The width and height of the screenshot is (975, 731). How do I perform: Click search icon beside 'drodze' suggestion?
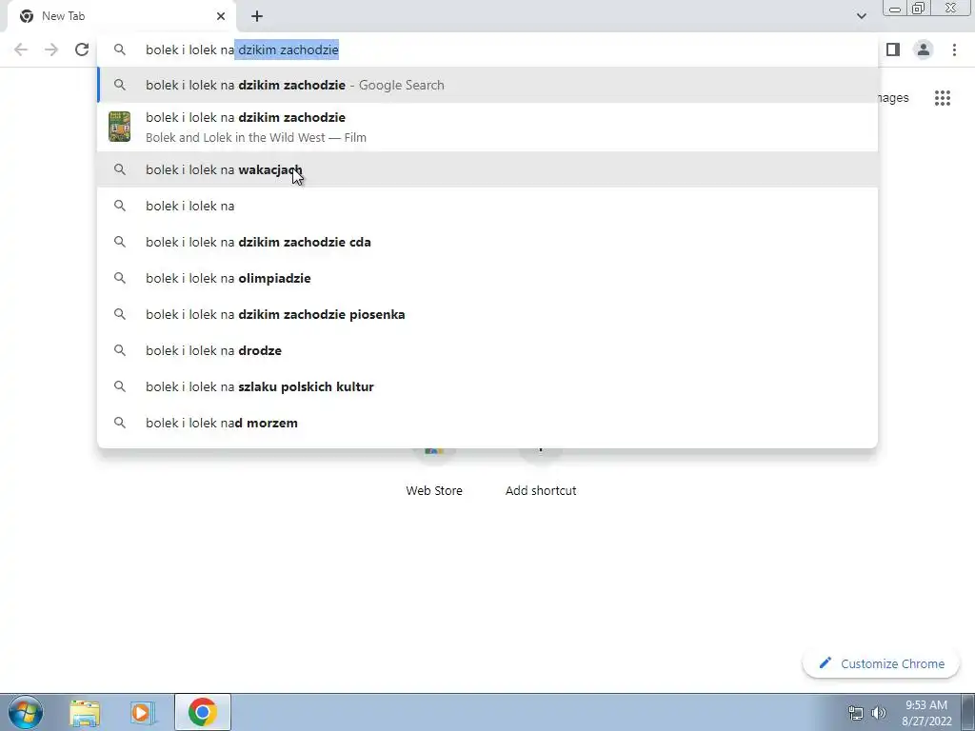(119, 350)
